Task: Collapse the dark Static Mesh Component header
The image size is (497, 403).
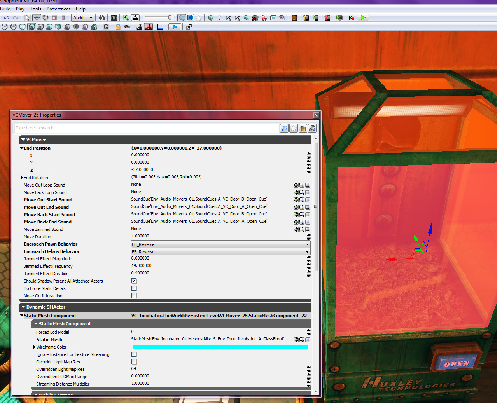Action: (x=36, y=324)
